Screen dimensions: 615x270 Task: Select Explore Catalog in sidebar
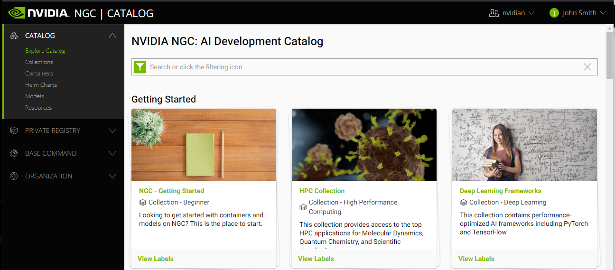click(45, 51)
